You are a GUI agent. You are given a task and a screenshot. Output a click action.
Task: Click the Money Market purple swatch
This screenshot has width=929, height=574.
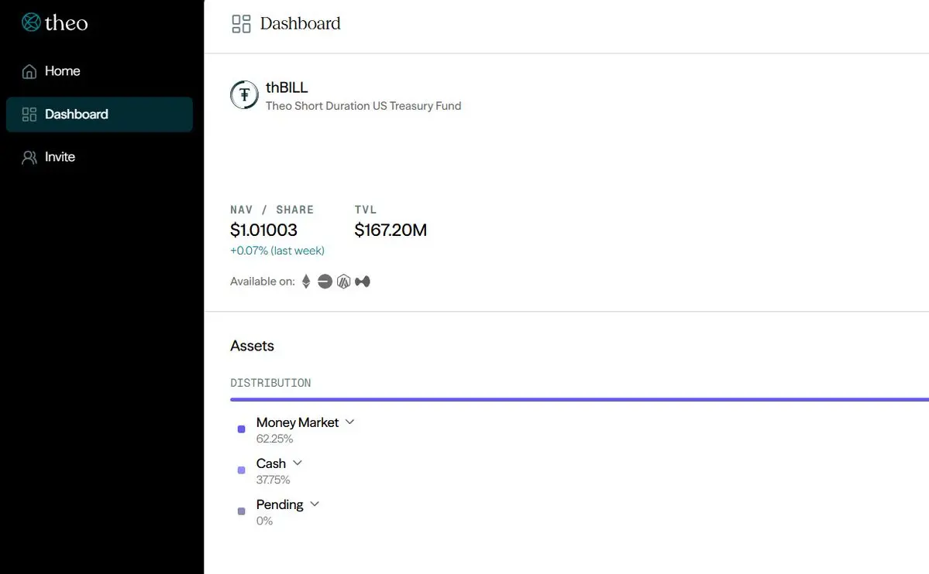241,429
